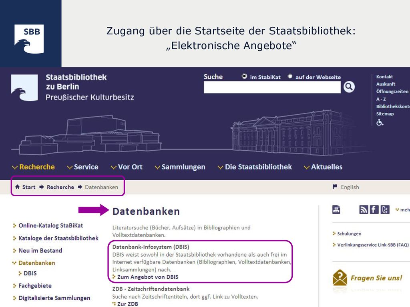Click the flag icon next to English

point(335,187)
